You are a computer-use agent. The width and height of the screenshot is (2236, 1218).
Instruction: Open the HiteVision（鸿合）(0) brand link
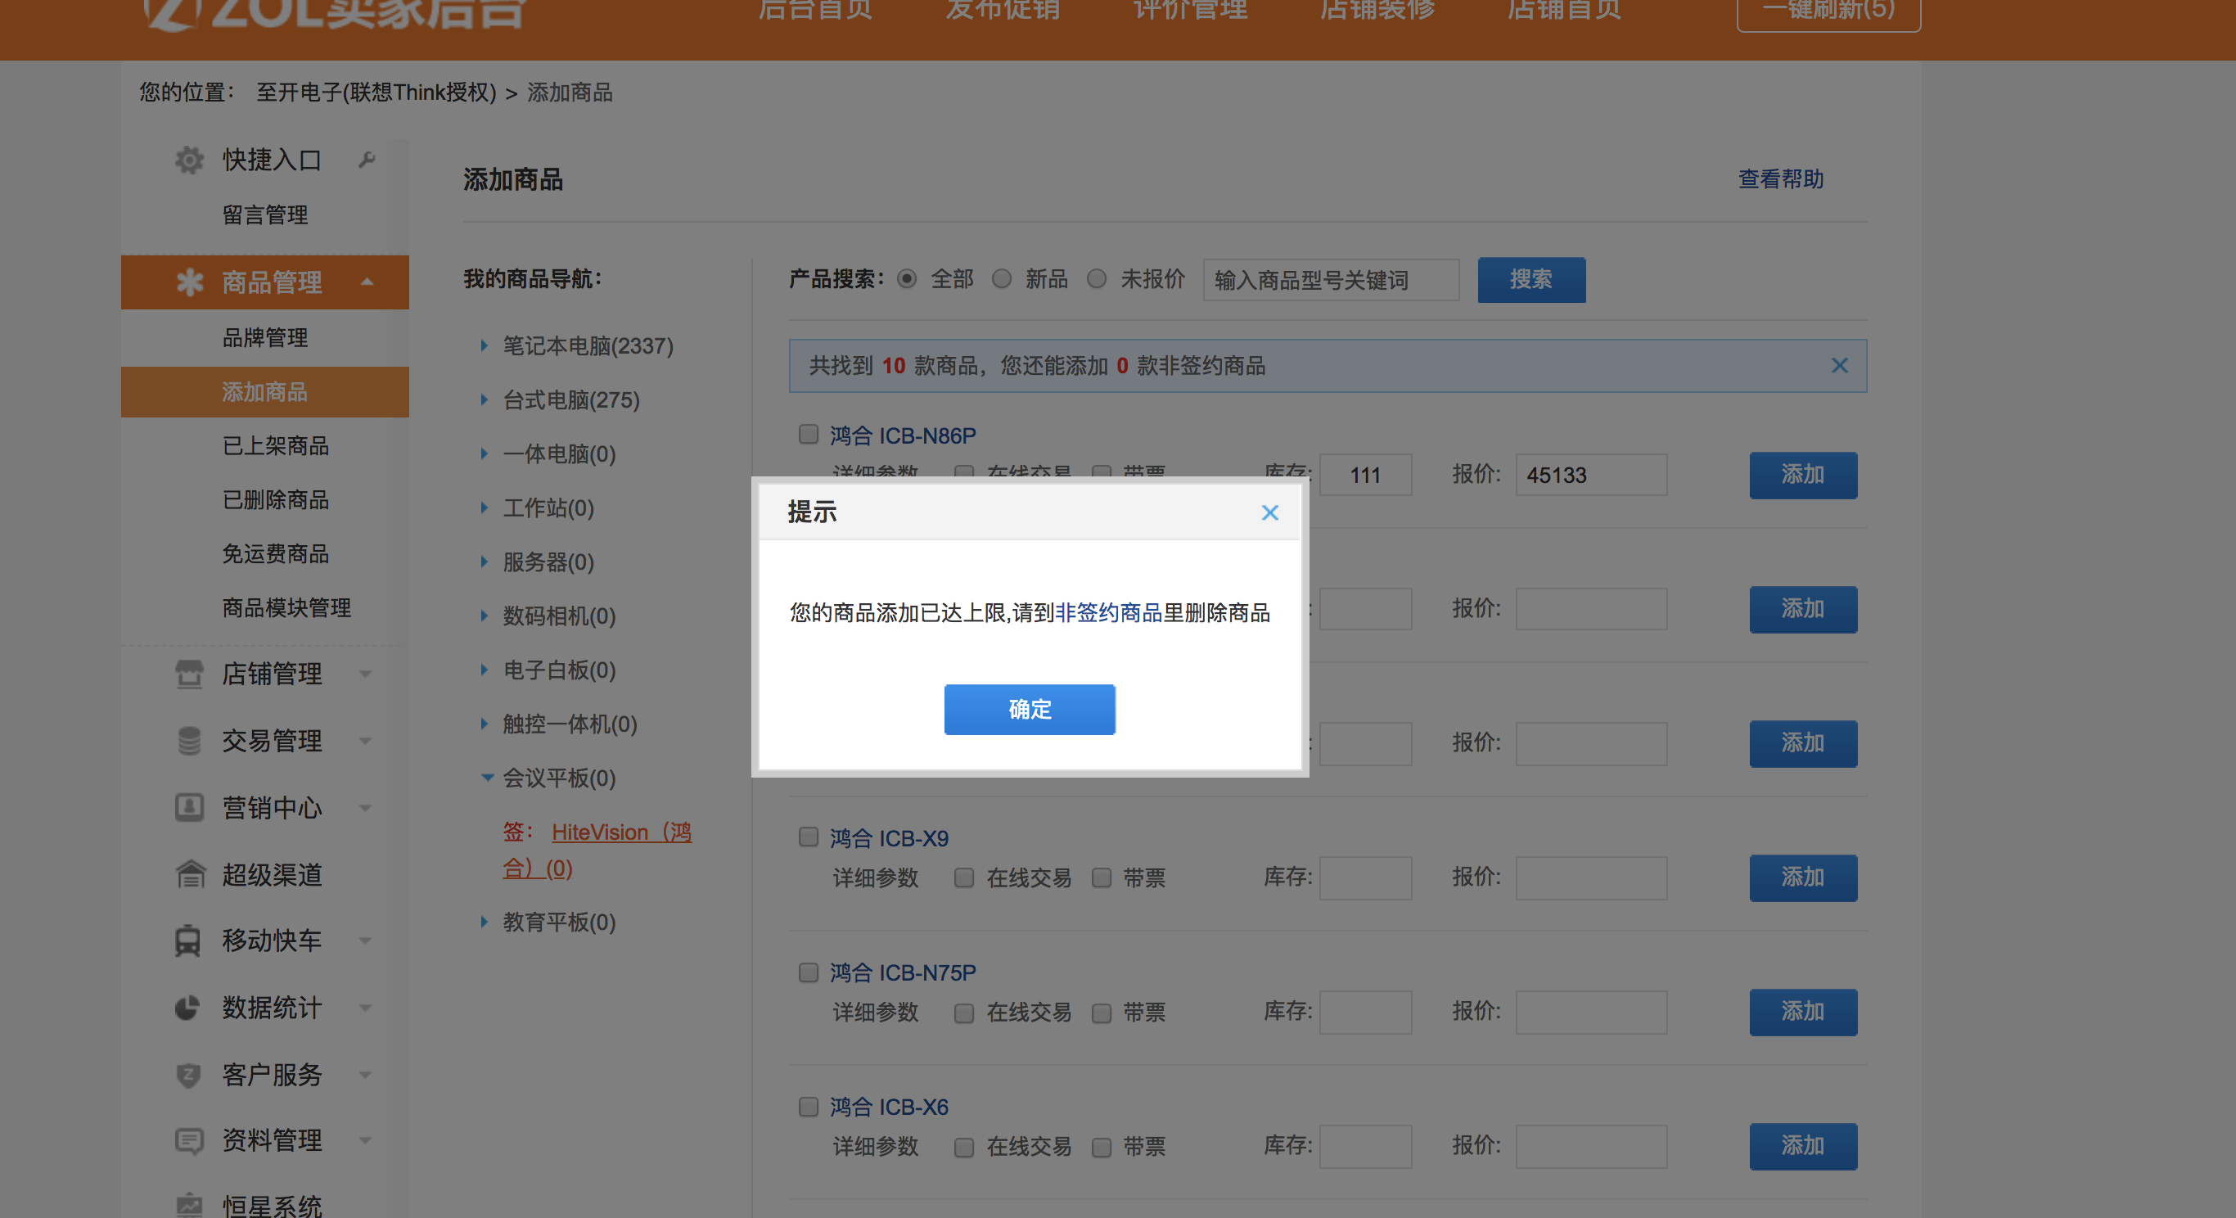(x=597, y=850)
